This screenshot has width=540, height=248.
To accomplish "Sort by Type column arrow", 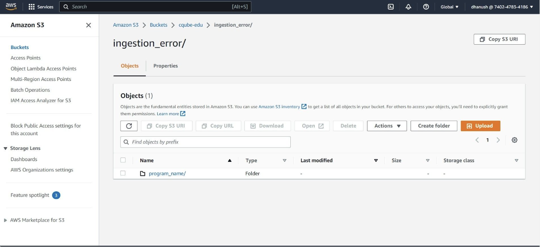I will (x=284, y=160).
